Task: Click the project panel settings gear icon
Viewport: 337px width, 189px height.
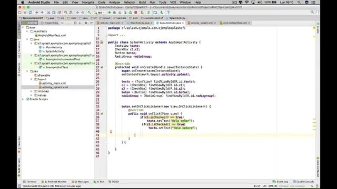Action: point(86,23)
